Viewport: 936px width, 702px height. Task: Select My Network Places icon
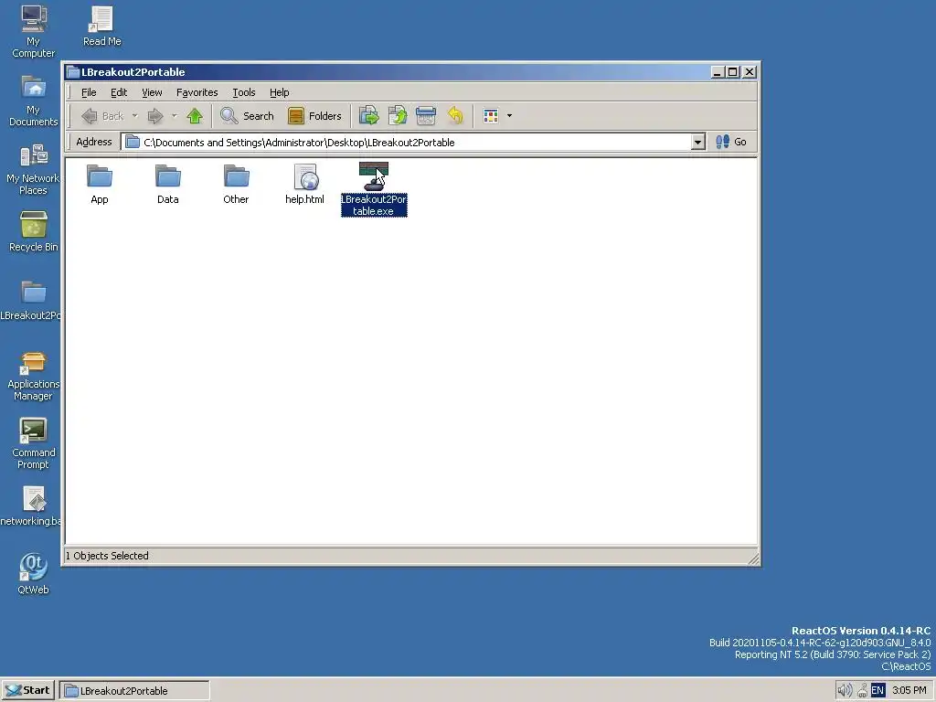click(34, 169)
